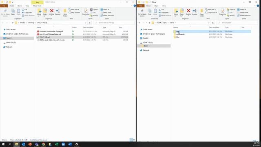Viewport: 261px width, 147px height.
Task: Sort by Date modified column in left window
Action: click(x=88, y=27)
